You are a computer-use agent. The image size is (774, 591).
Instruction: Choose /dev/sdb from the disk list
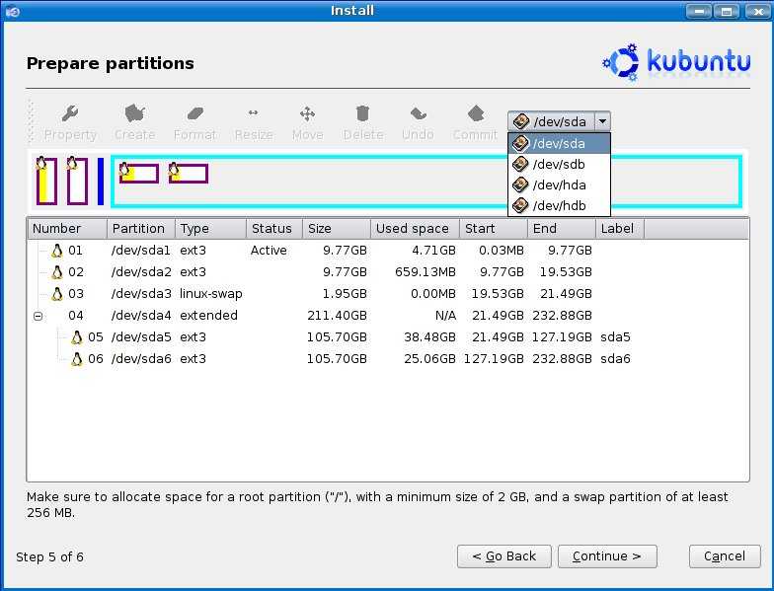tap(559, 165)
